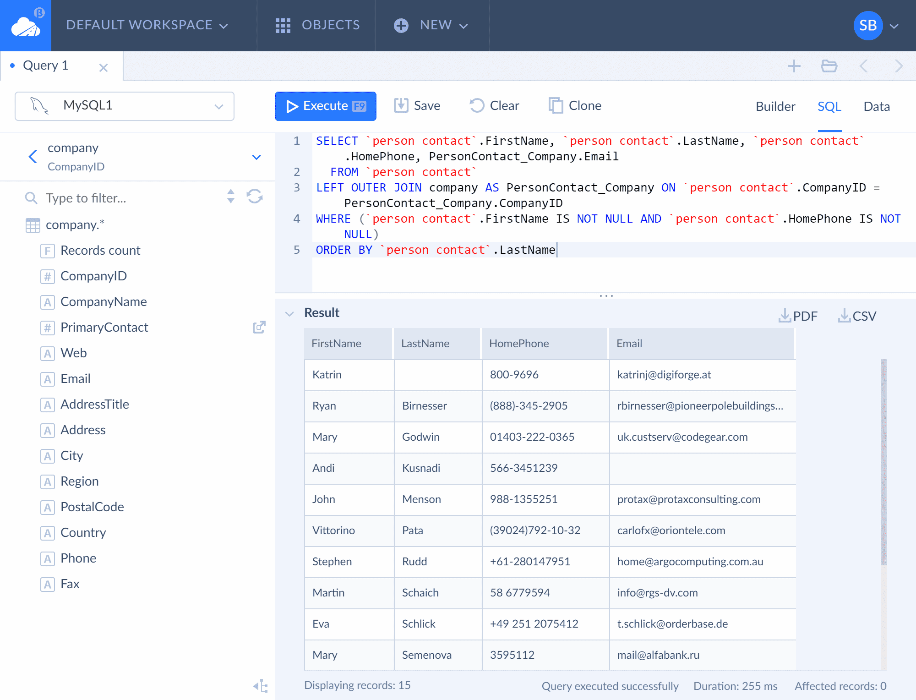
Task: Download the result as PDF
Action: coord(798,316)
